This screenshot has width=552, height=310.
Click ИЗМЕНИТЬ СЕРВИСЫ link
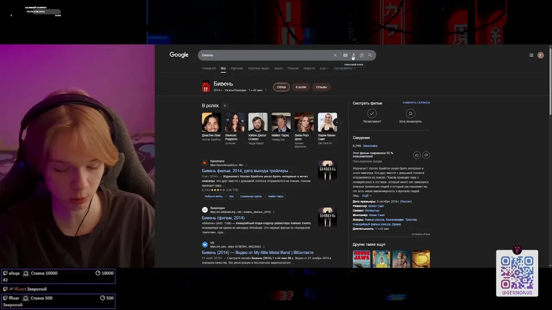pos(416,102)
